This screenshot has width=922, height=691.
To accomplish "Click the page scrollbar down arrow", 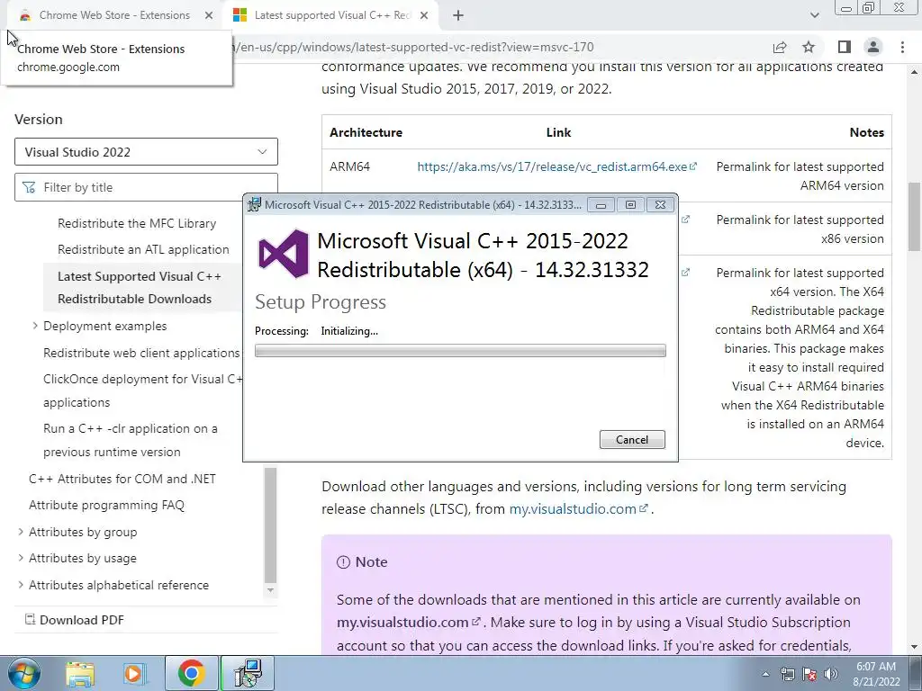I will 915,647.
